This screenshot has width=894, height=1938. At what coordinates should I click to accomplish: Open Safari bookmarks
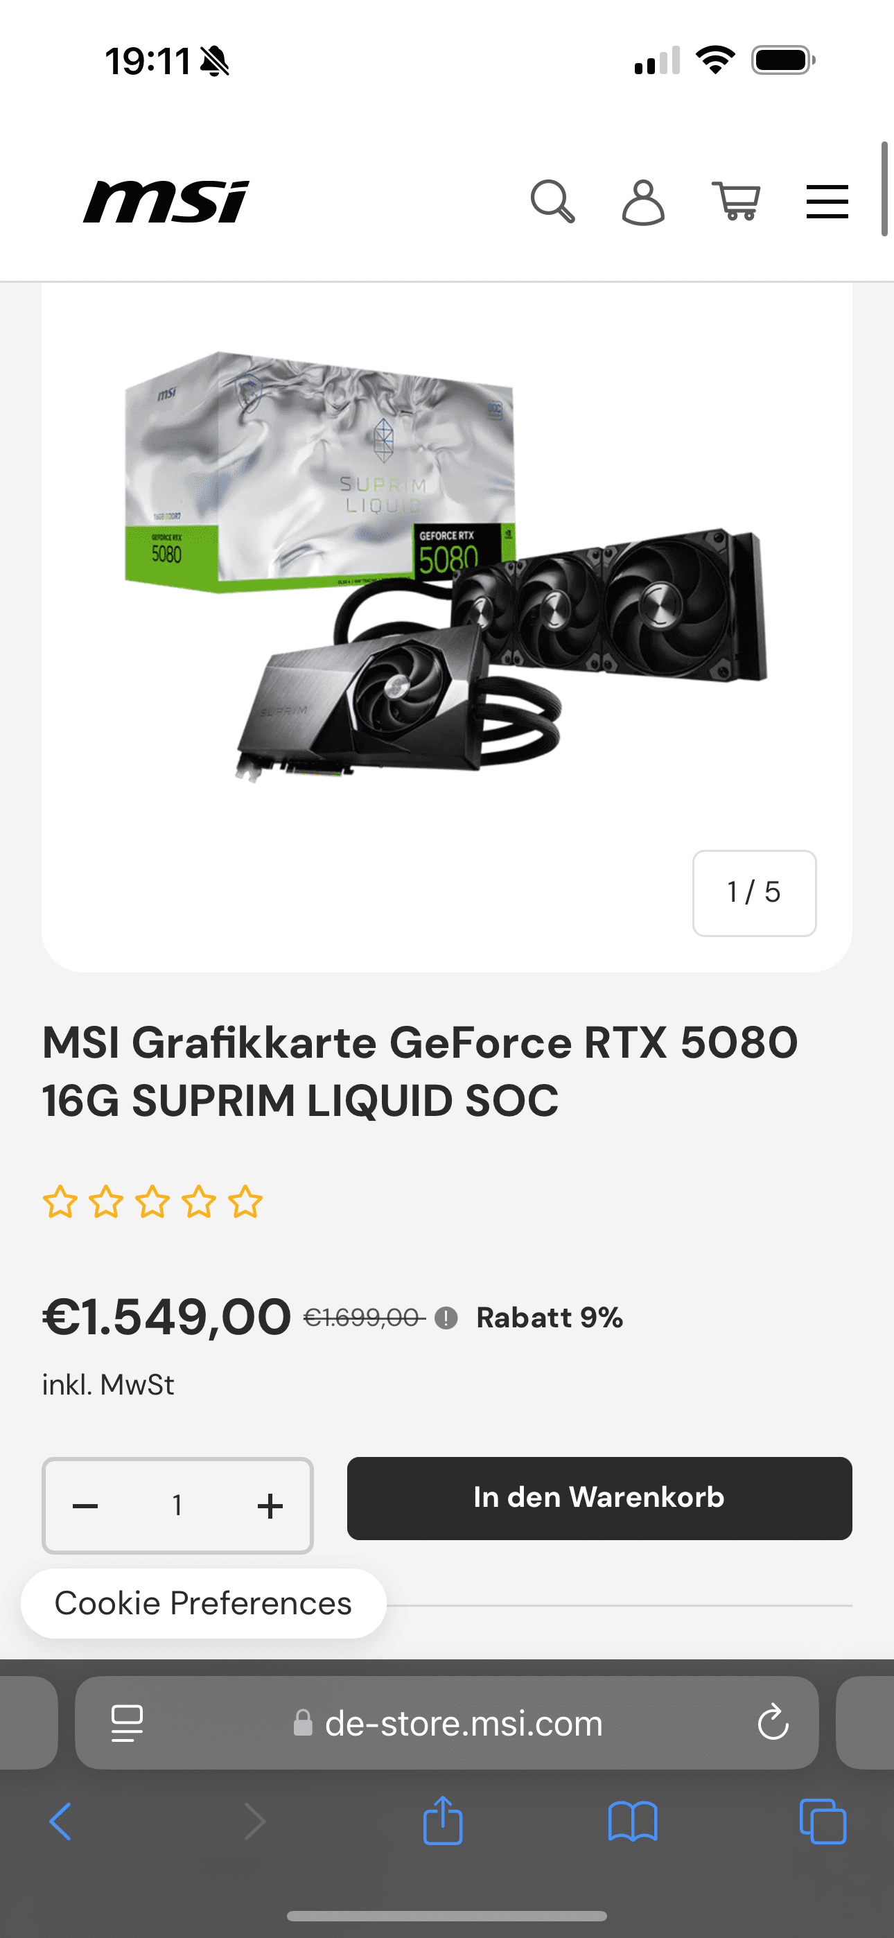point(633,1822)
